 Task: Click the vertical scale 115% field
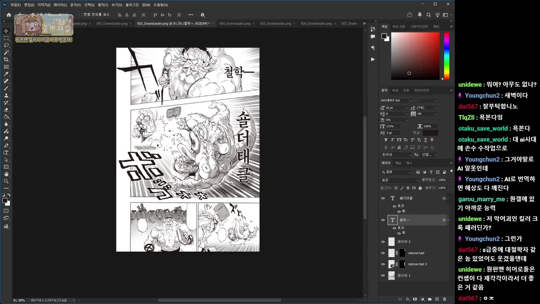coord(393,126)
